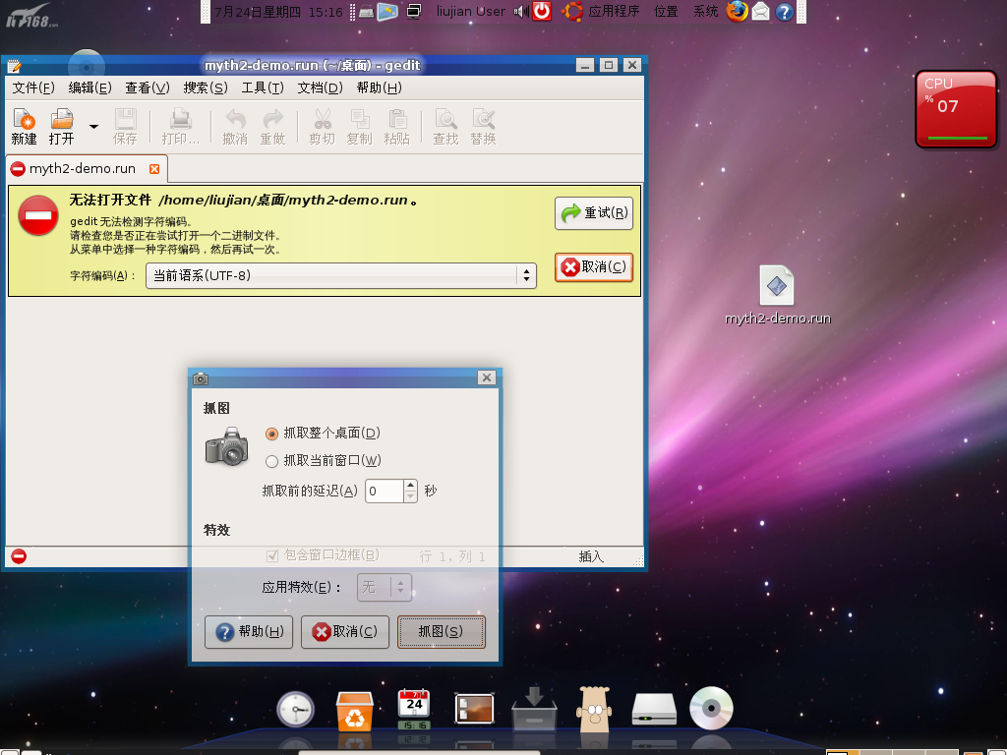
Task: Click the Open file icon in gedit
Action: (62, 127)
